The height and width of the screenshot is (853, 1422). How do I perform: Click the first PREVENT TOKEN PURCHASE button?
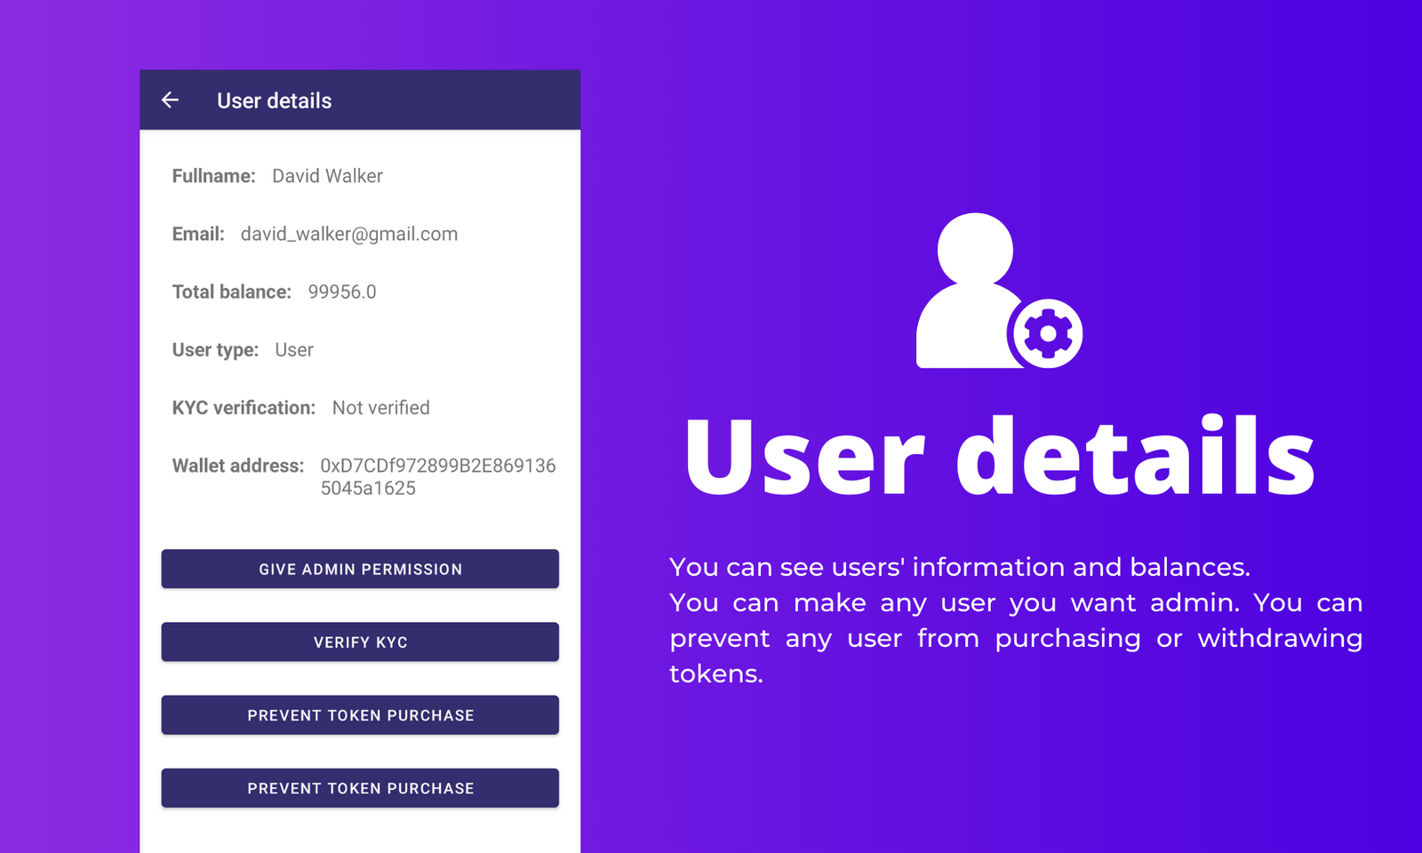(359, 714)
